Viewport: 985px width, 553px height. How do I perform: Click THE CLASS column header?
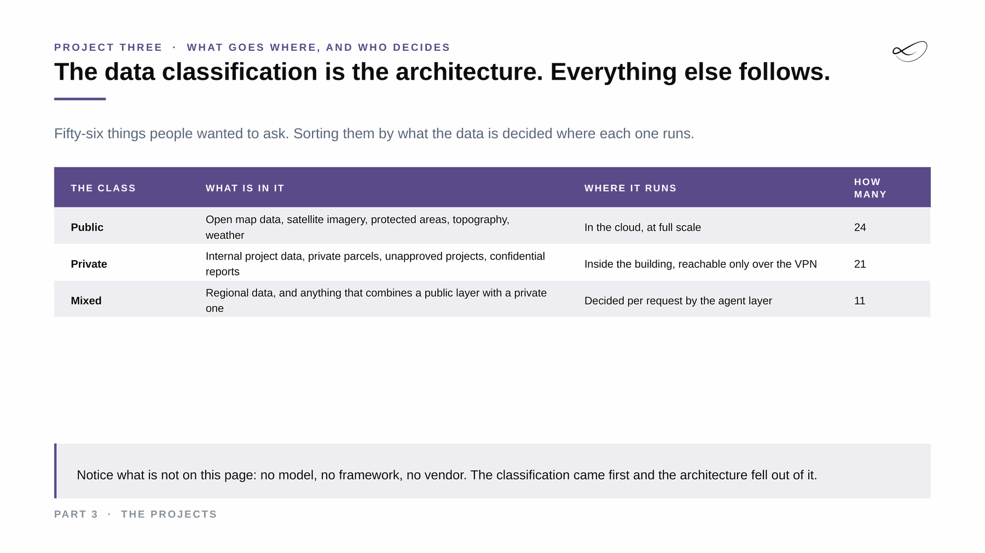(x=103, y=188)
